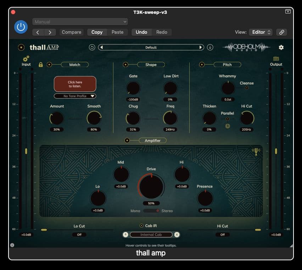Image resolution: width=302 pixels, height=270 pixels.
Task: Click the info icon at bottom left
Action: pos(12,245)
